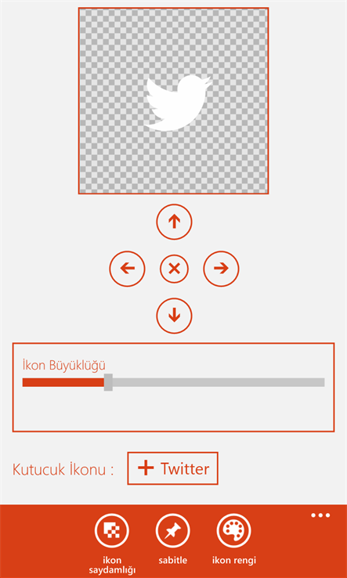Click the İkon Büyüklüğü slider thumb

point(108,382)
